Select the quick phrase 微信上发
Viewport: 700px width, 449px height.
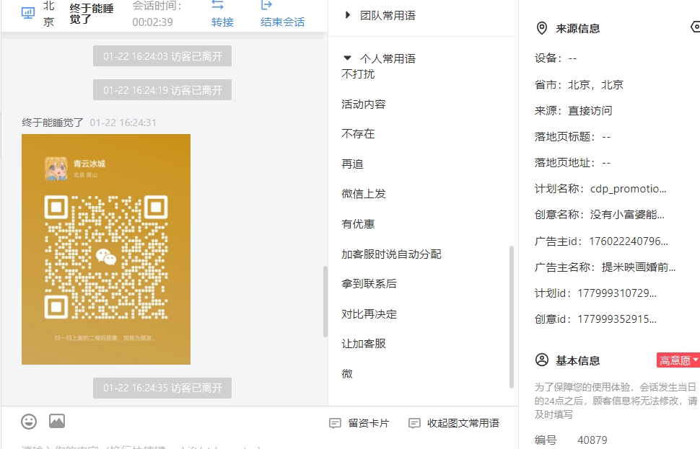[364, 194]
